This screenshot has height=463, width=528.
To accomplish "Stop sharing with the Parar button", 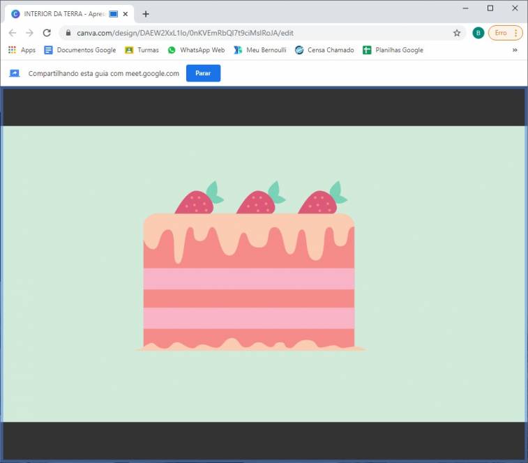I will 203,73.
